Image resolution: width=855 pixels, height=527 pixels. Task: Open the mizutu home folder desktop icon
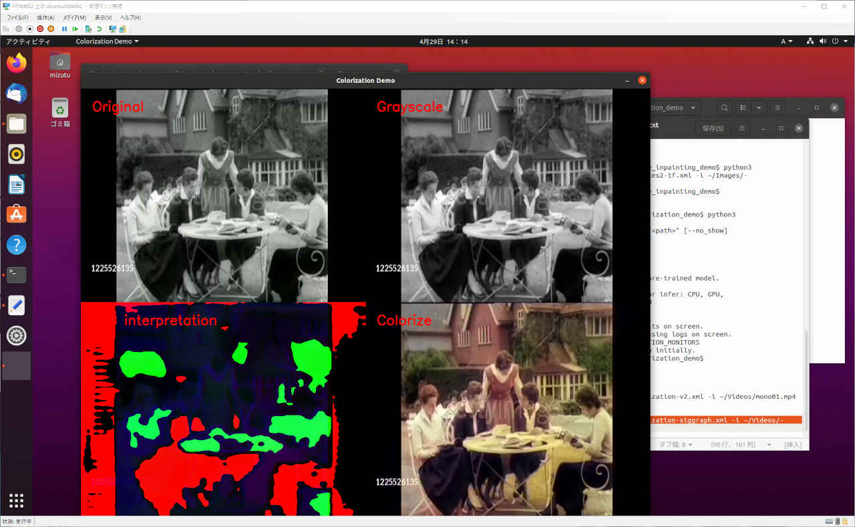click(60, 65)
